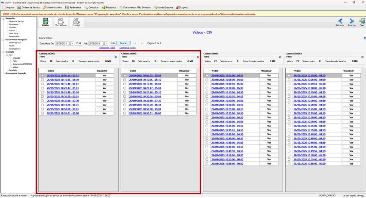
Task: Open the Até date picker dropdown
Action: point(106,43)
